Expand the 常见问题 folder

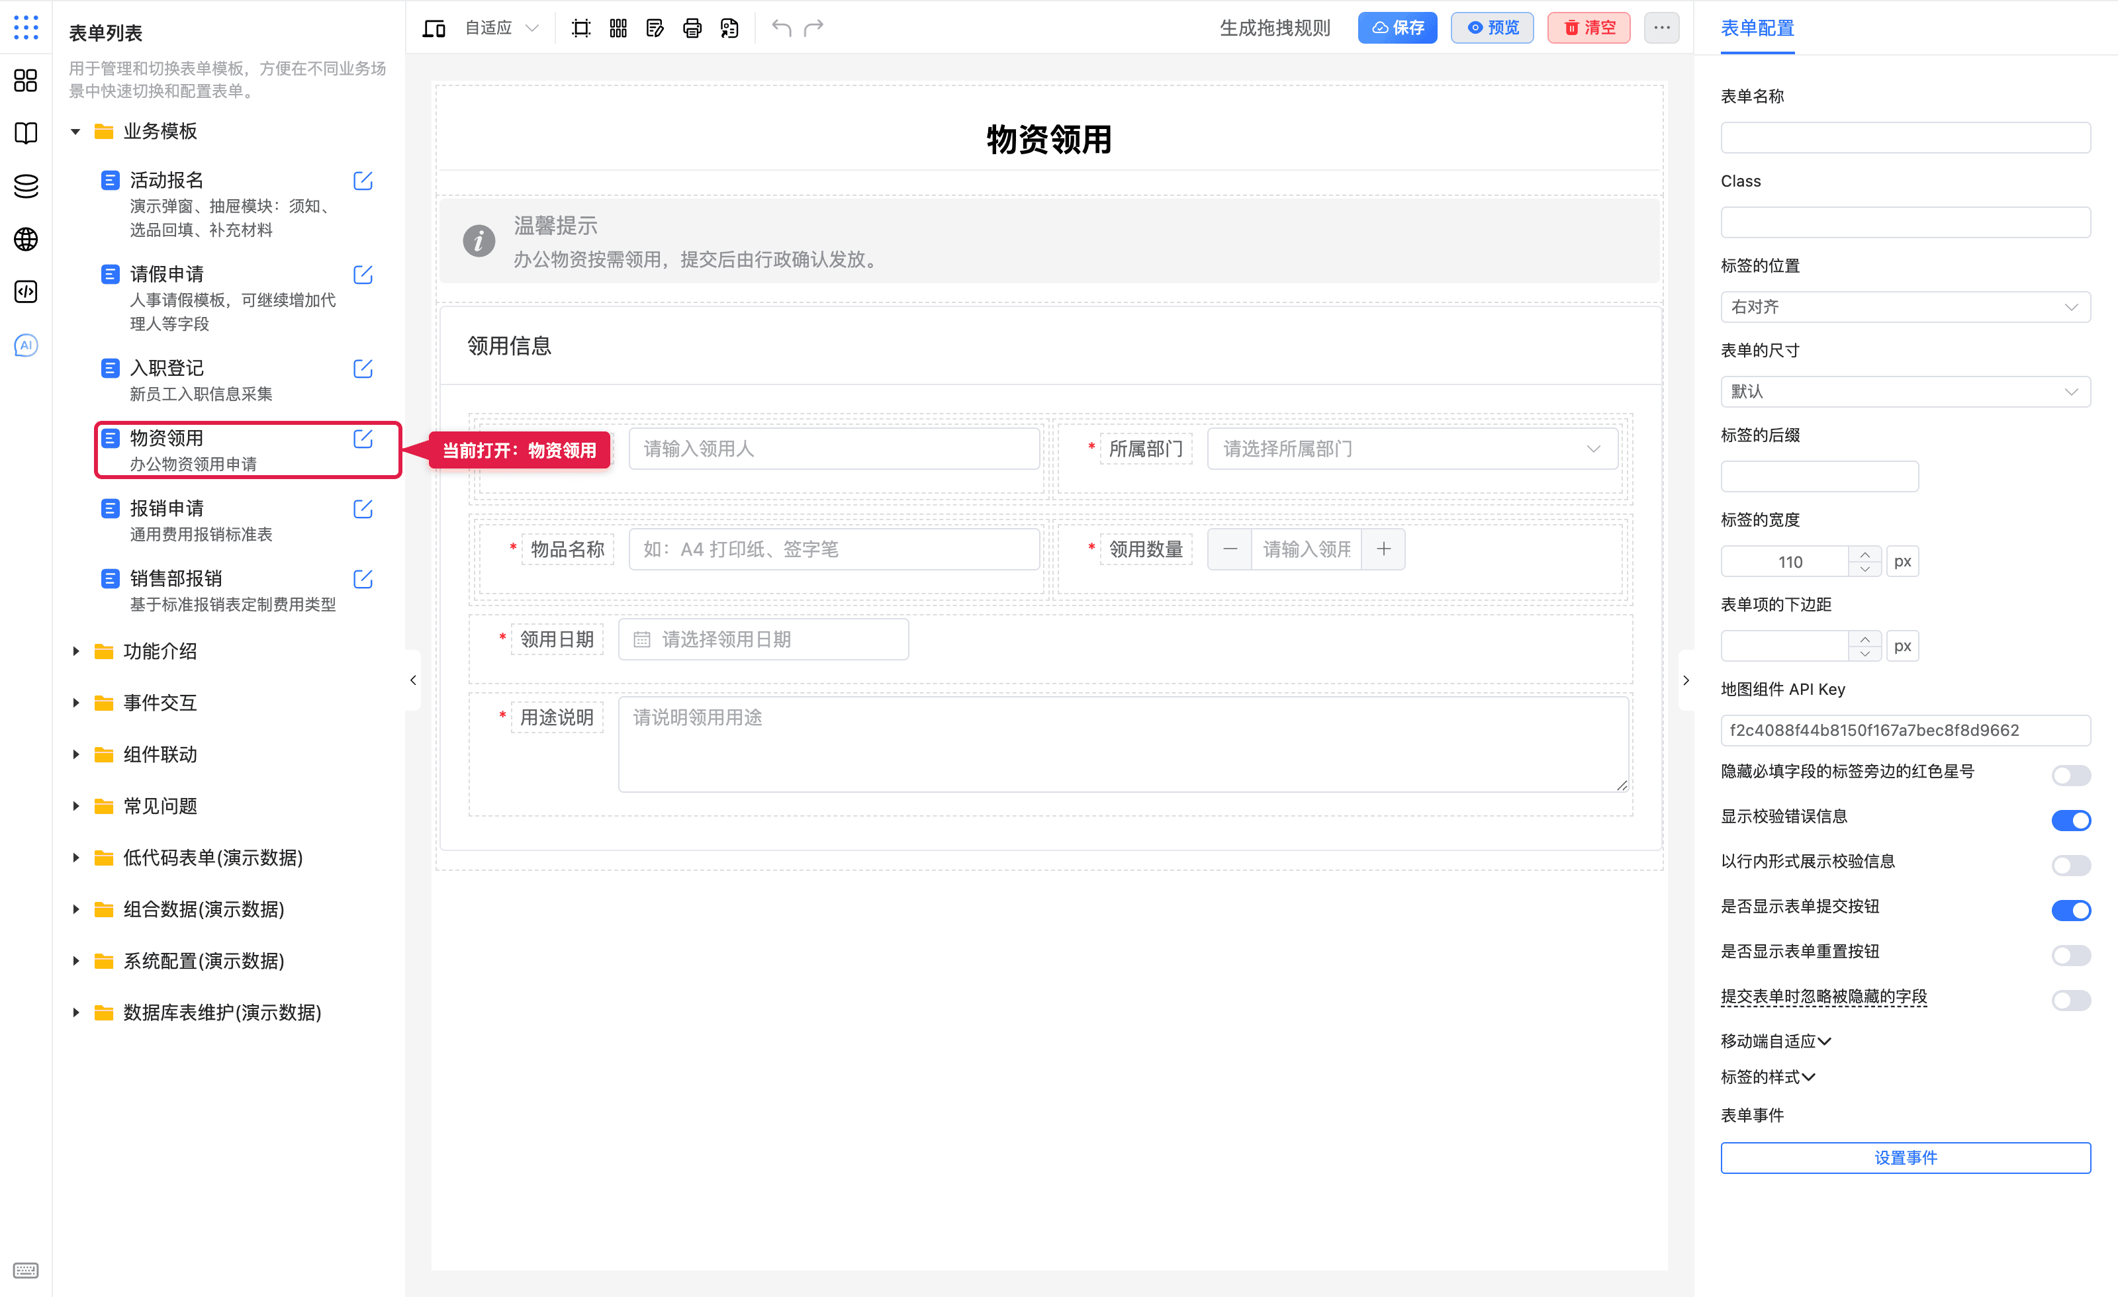(75, 806)
